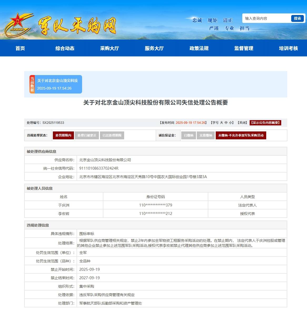Click the 未缴纳 deposit status tag
This screenshot has width=307, height=319.
click(241, 135)
